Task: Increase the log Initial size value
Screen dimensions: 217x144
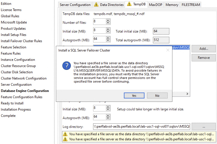Action: tap(108, 107)
